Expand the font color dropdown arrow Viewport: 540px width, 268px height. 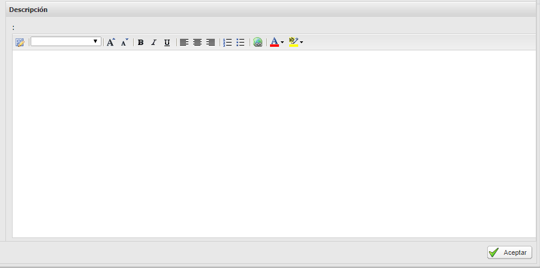pos(283,43)
